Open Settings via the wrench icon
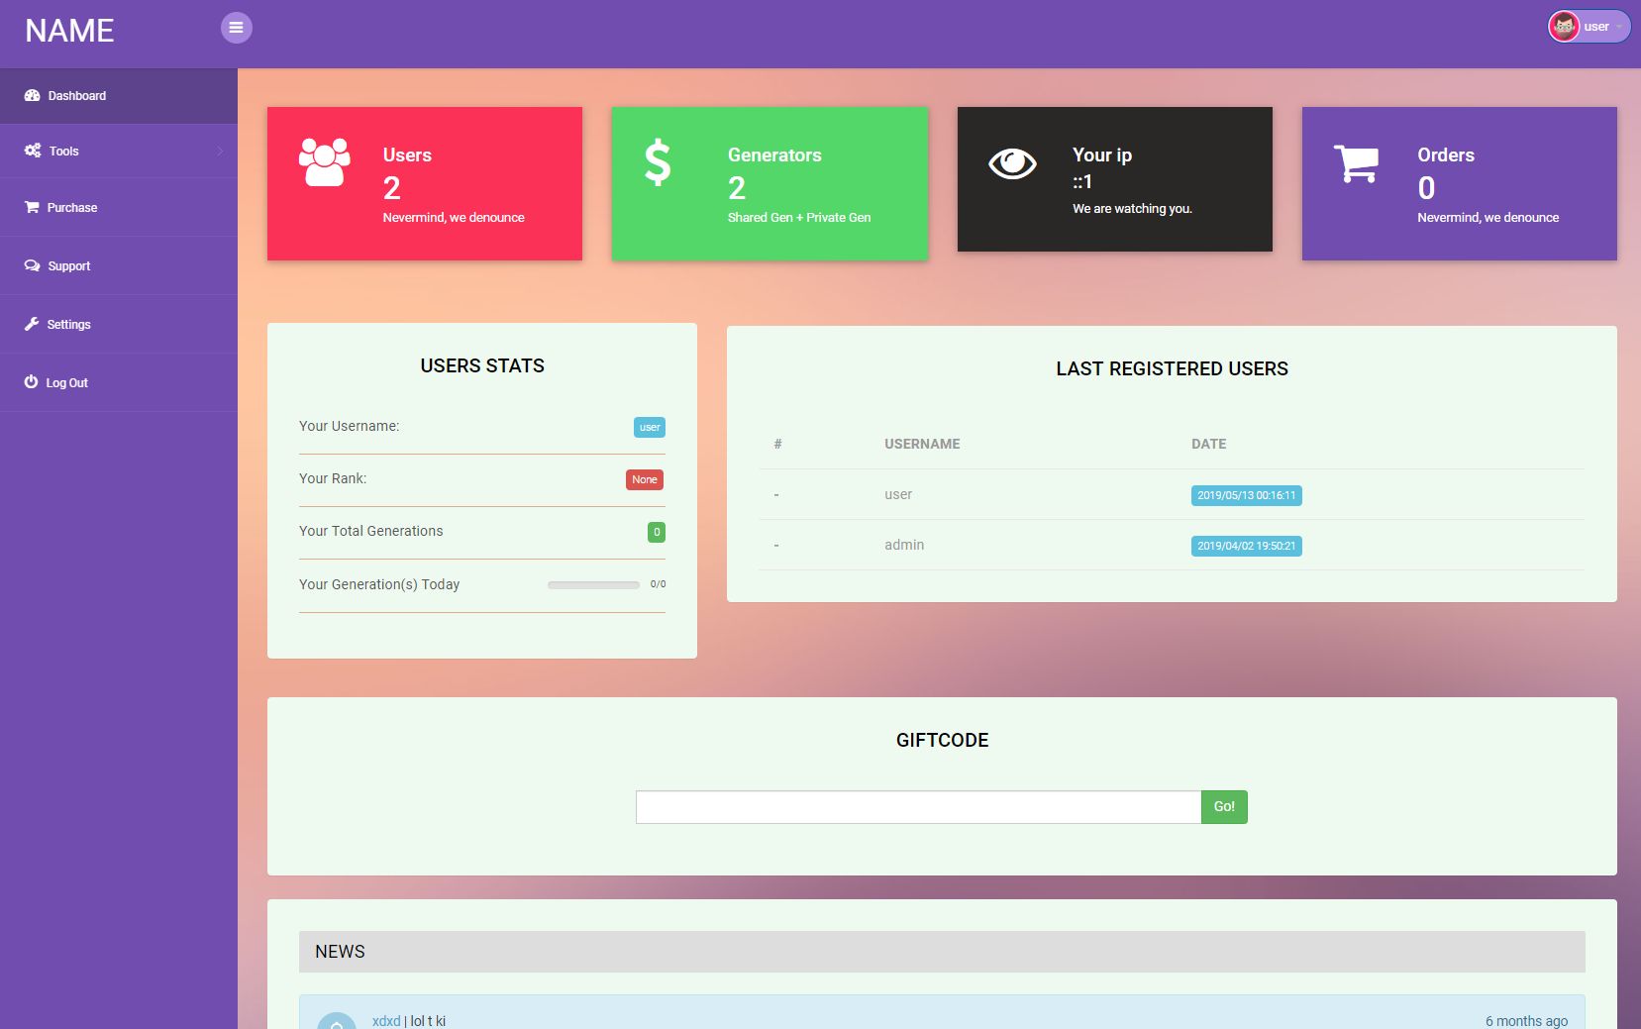 click(x=31, y=323)
